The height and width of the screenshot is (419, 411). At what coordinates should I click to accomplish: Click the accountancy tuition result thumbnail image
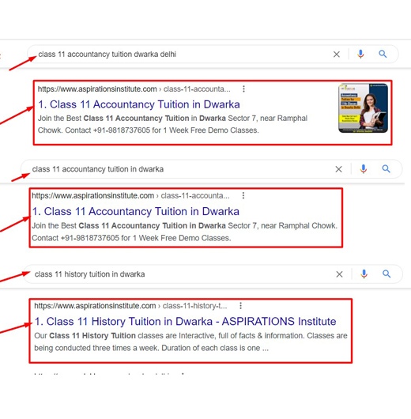(x=363, y=108)
